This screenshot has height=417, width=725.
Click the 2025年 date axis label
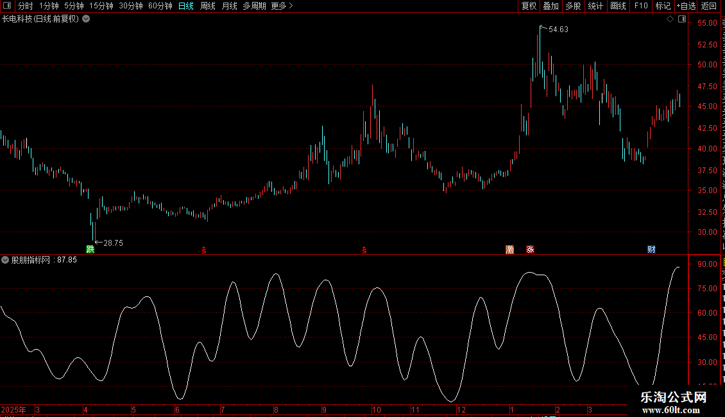pyautogui.click(x=13, y=409)
